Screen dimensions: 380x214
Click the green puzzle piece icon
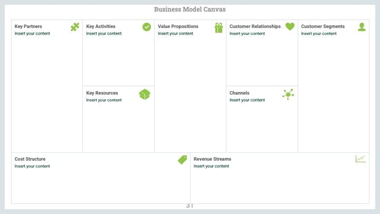[x=75, y=27]
